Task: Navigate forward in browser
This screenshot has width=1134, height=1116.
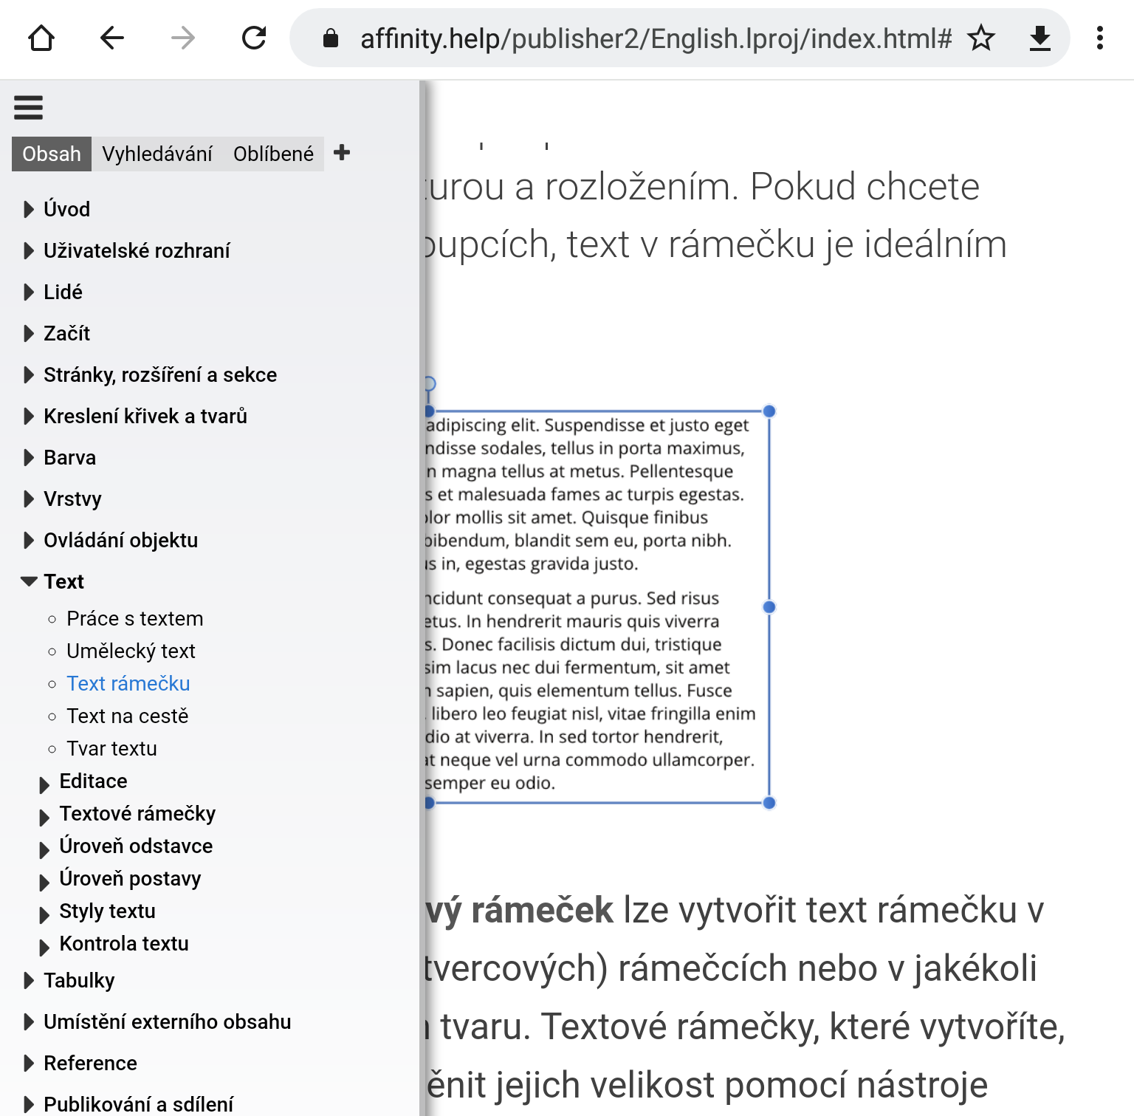Action: (x=183, y=38)
